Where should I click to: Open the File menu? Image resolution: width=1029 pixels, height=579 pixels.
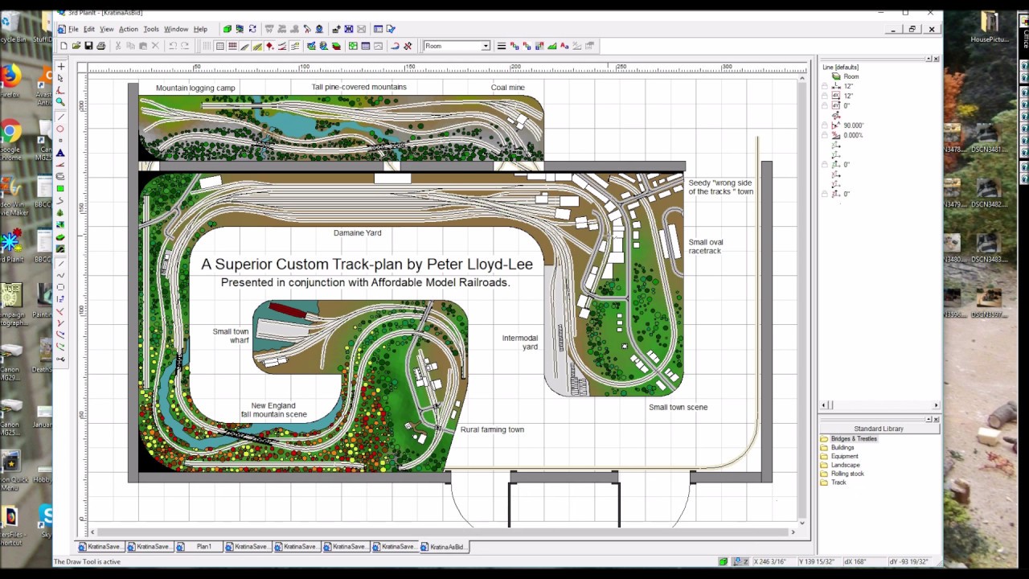pyautogui.click(x=73, y=29)
